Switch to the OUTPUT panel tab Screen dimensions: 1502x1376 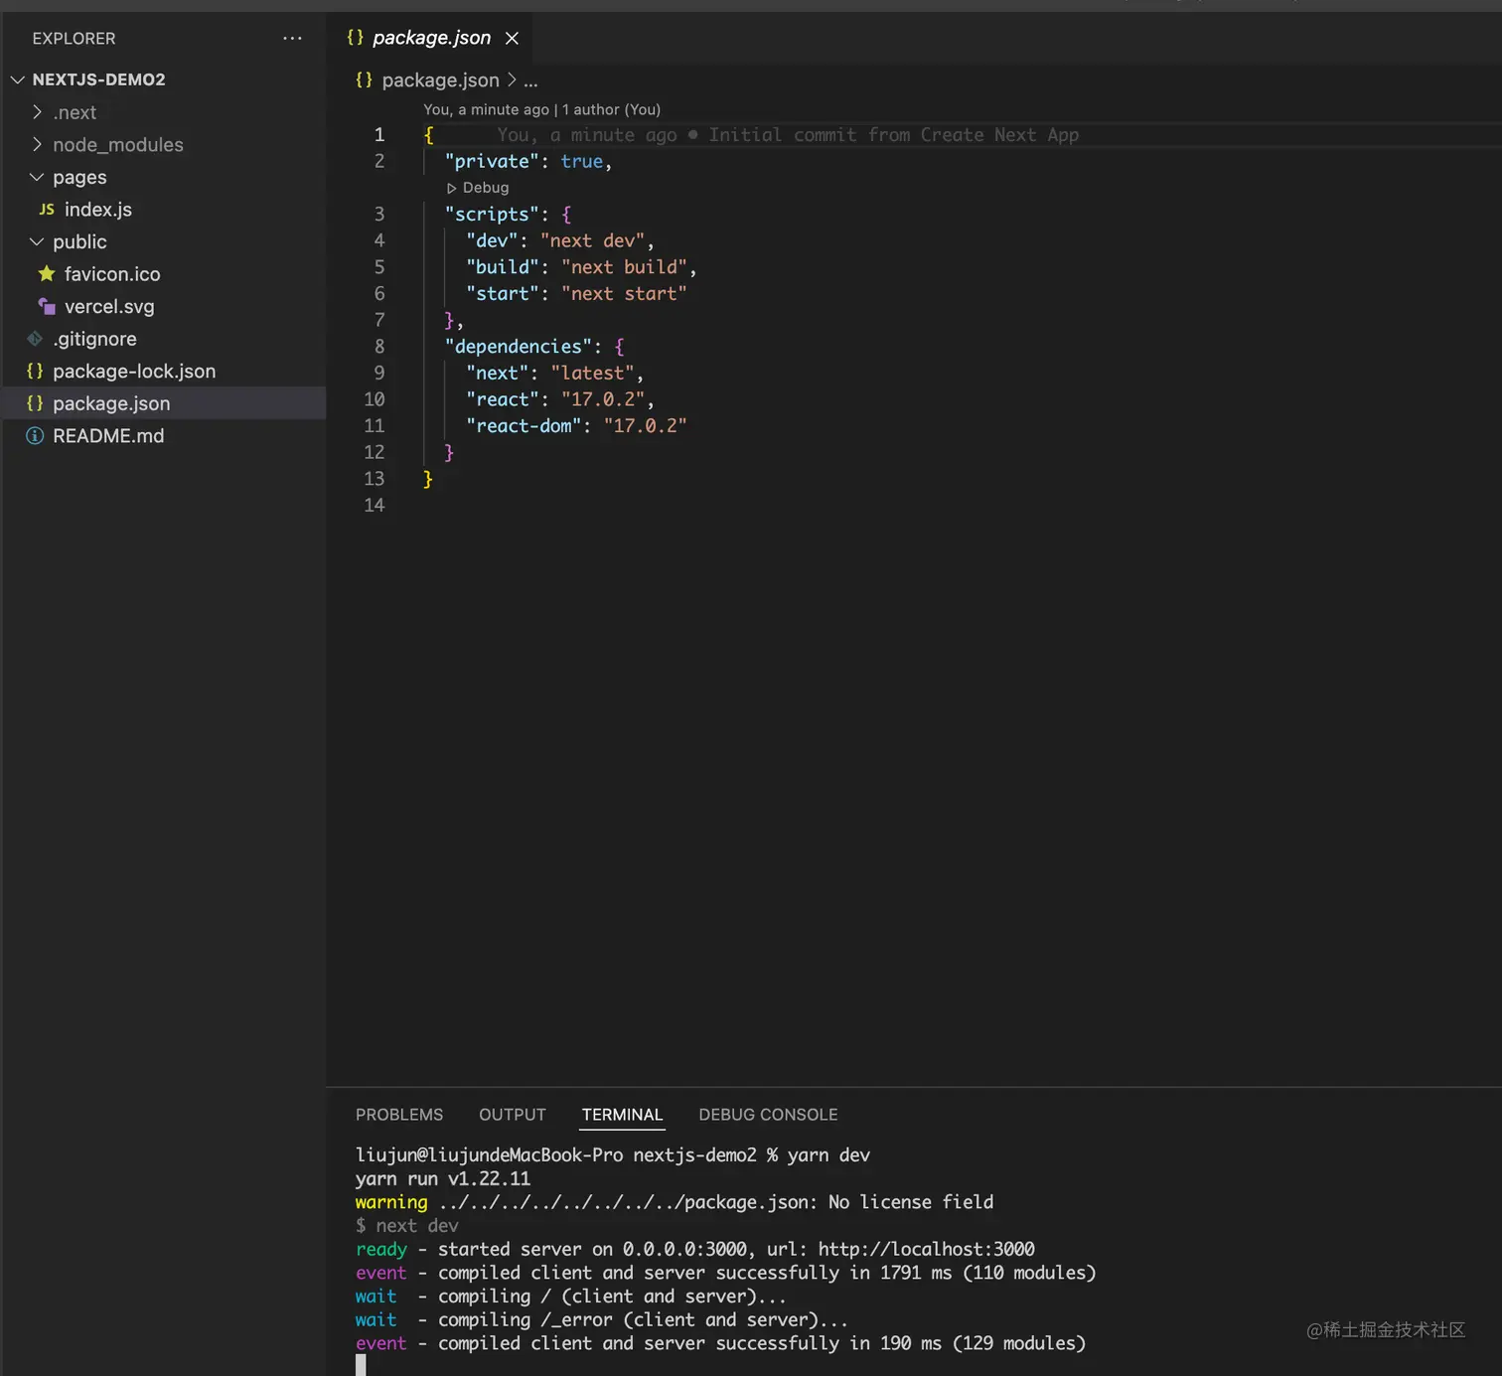[513, 1115]
